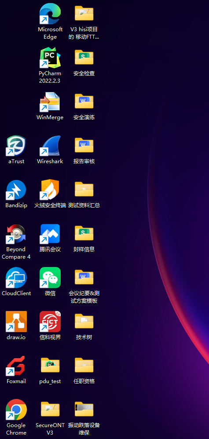Select the 封样信息 folder

(x=84, y=233)
